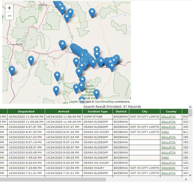Select arrived time 10/24/2020 8:00:08 PM
The height and width of the screenshot is (184, 193).
pyautogui.click(x=63, y=152)
